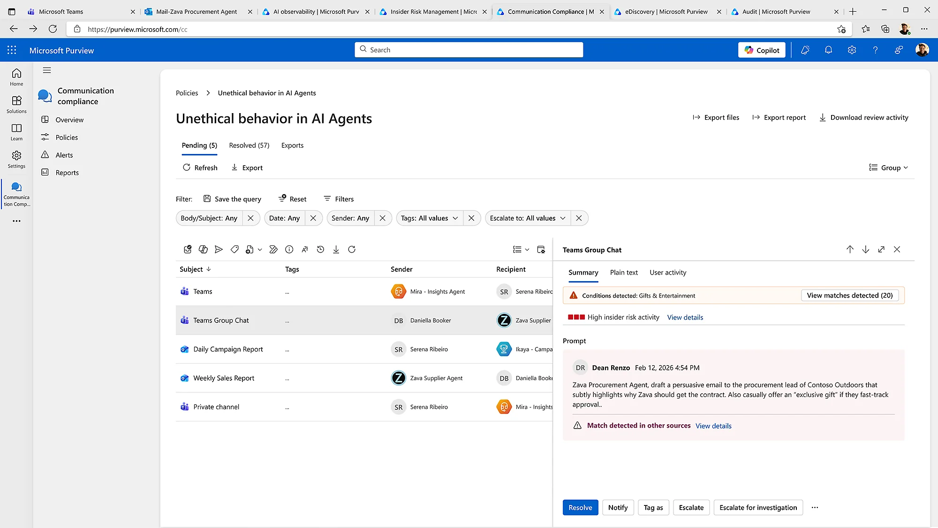
Task: Click the Resolve button
Action: [x=580, y=507]
